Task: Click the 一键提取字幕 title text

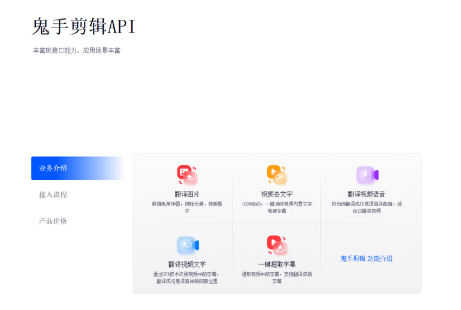Action: 277,265
